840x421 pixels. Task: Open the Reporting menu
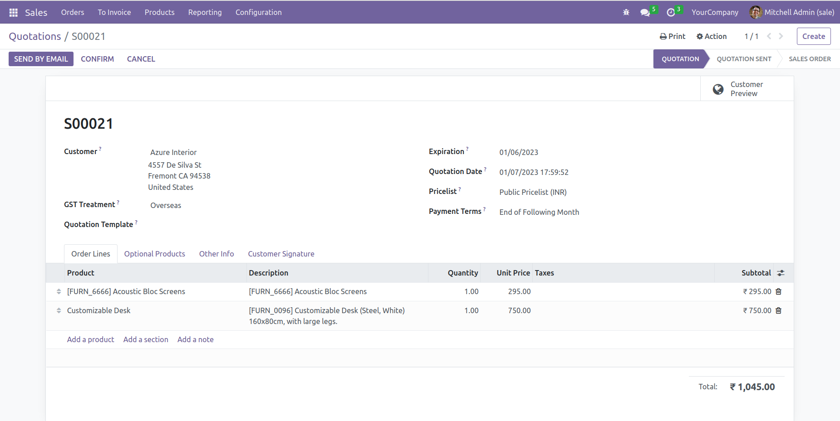pos(205,12)
